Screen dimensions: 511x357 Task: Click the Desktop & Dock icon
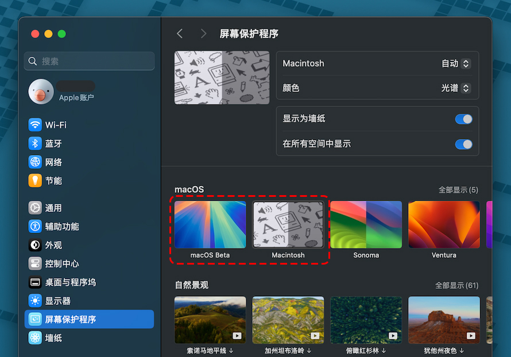pos(35,282)
